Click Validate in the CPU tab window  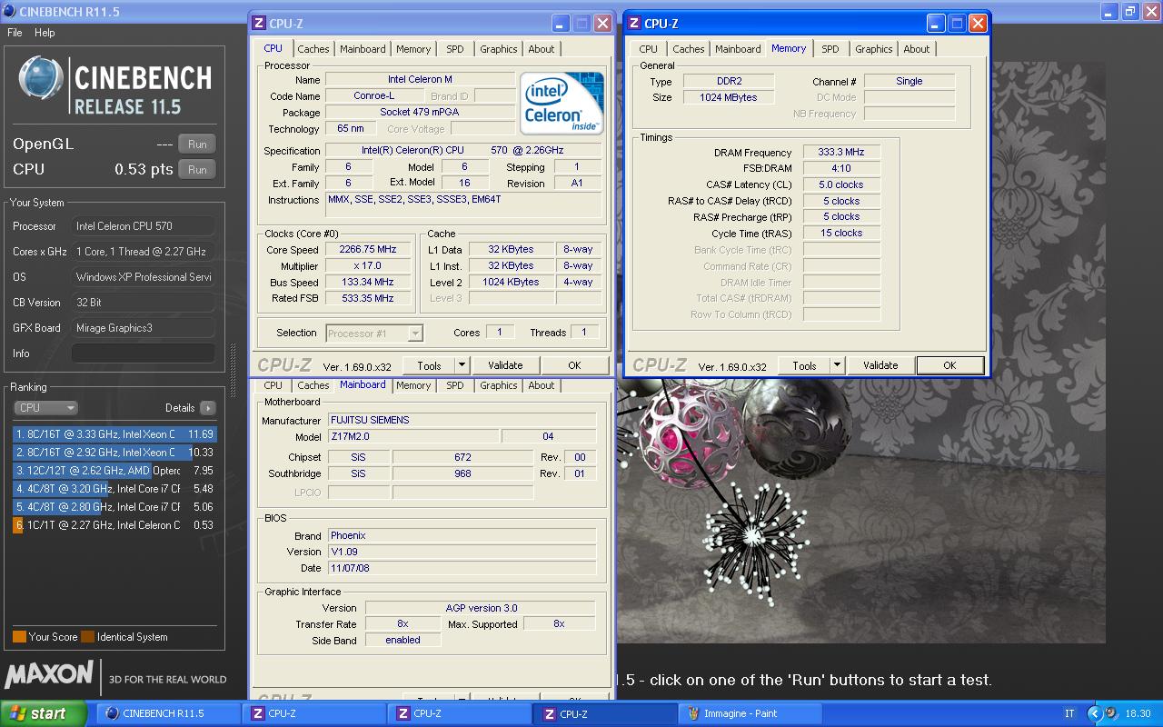coord(505,365)
